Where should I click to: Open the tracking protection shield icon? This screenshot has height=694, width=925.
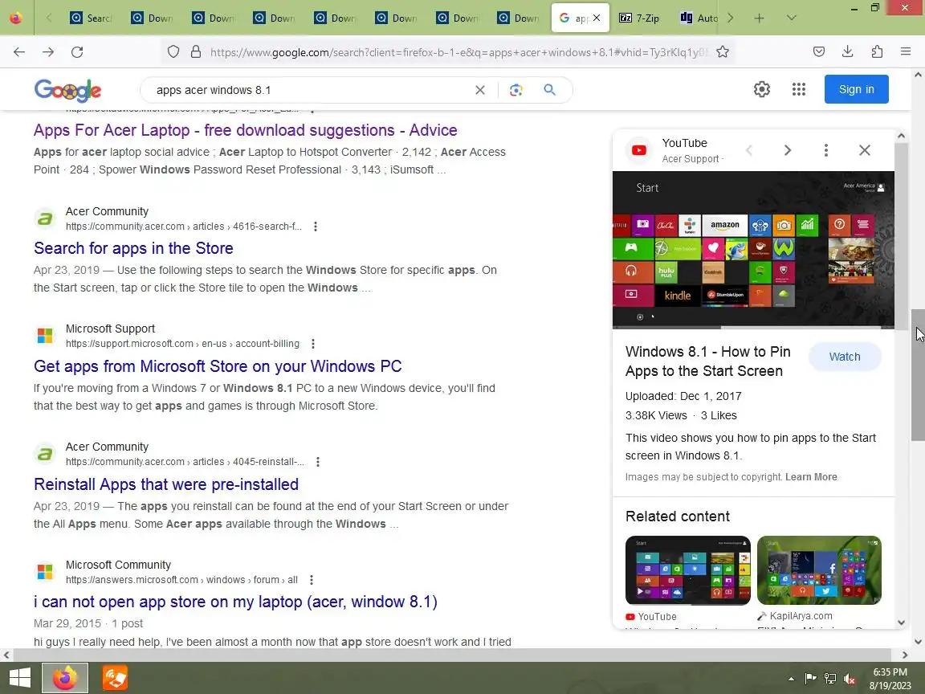[173, 52]
